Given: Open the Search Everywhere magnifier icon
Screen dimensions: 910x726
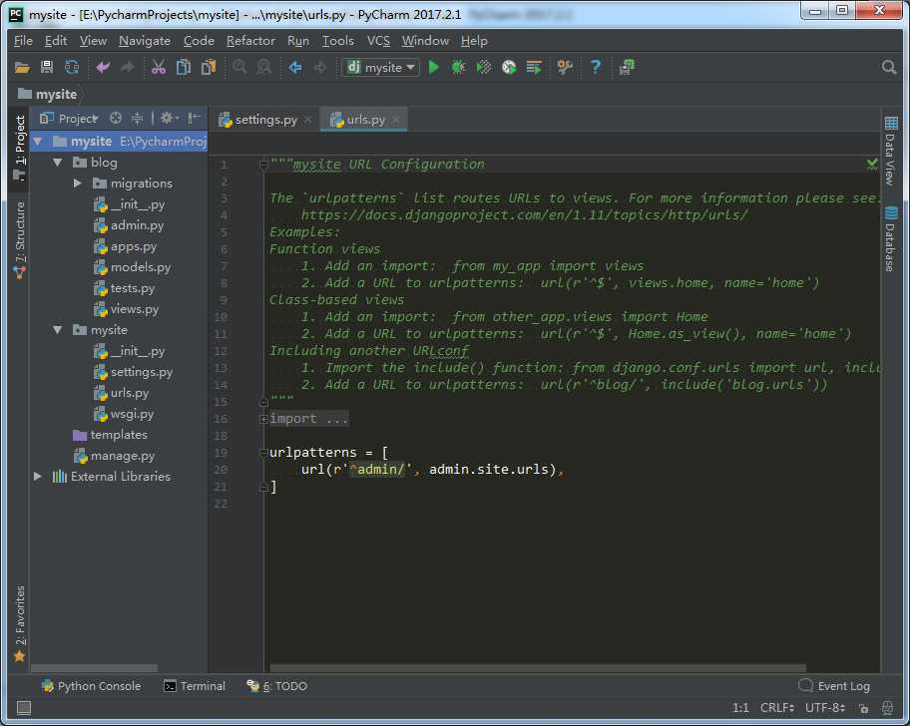Looking at the screenshot, I should (x=889, y=67).
